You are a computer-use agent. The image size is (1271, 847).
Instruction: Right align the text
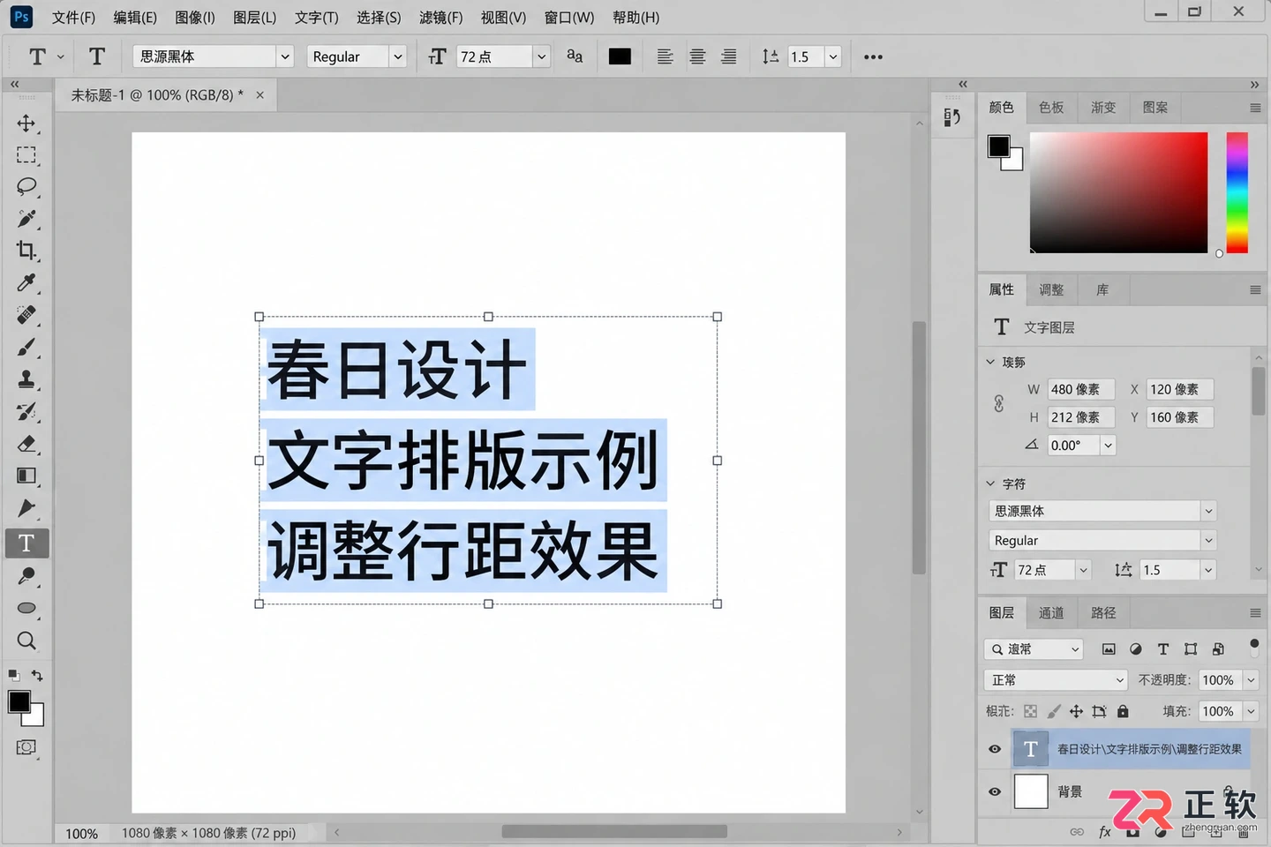[729, 56]
